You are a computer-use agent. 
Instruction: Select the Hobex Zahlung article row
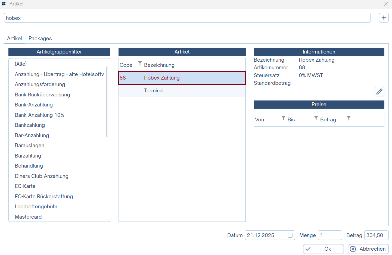tap(182, 78)
